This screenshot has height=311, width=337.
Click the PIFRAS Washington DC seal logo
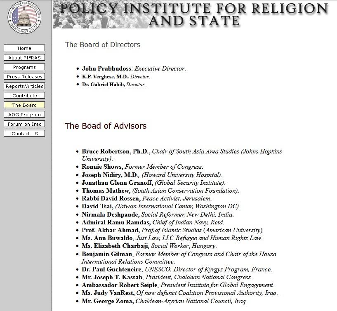24,17
